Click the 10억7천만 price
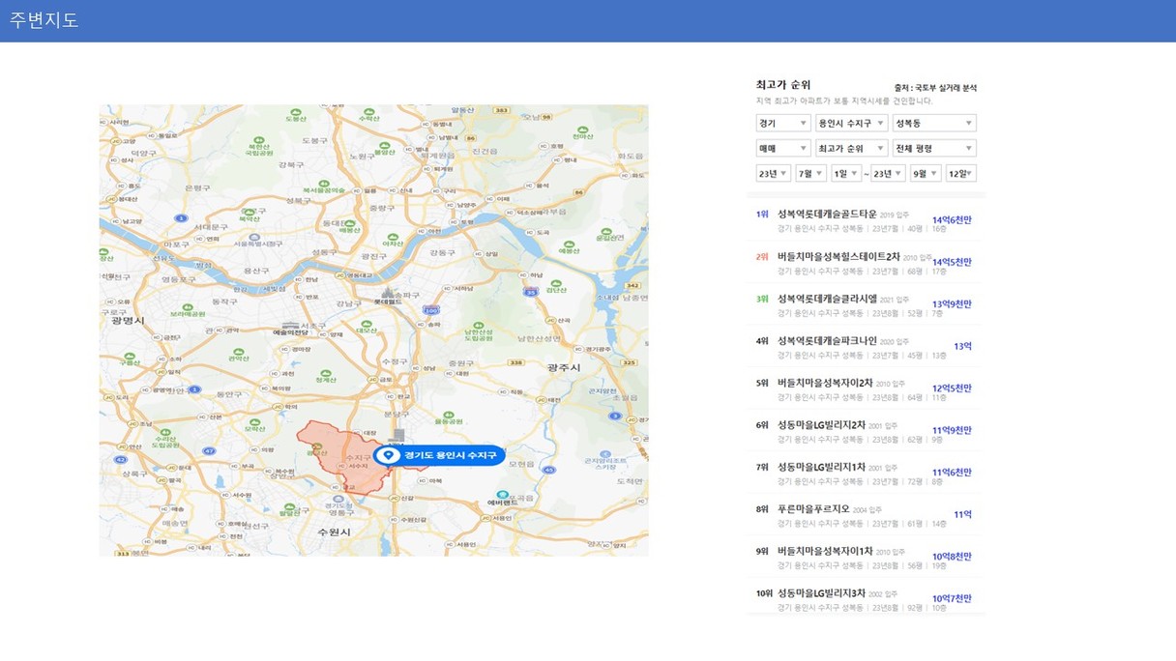Image resolution: width=1176 pixels, height=661 pixels. 952,598
